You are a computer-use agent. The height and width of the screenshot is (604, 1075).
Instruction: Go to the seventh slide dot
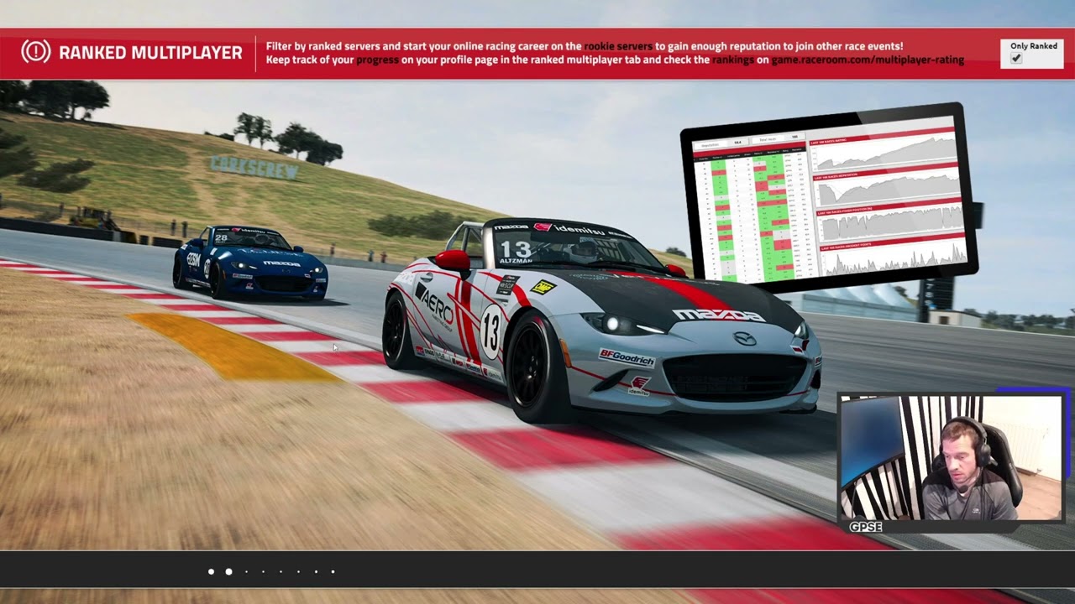tap(316, 571)
